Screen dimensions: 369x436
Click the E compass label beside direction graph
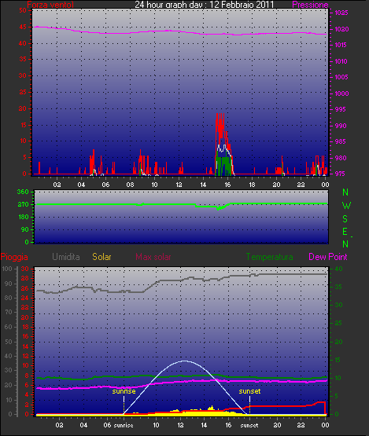pos(345,232)
